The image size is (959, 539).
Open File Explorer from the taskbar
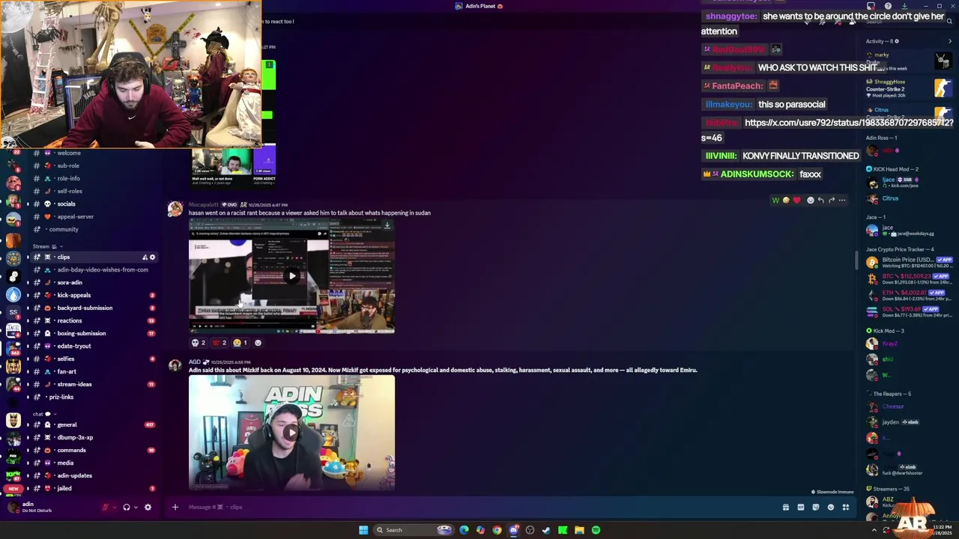point(579,530)
